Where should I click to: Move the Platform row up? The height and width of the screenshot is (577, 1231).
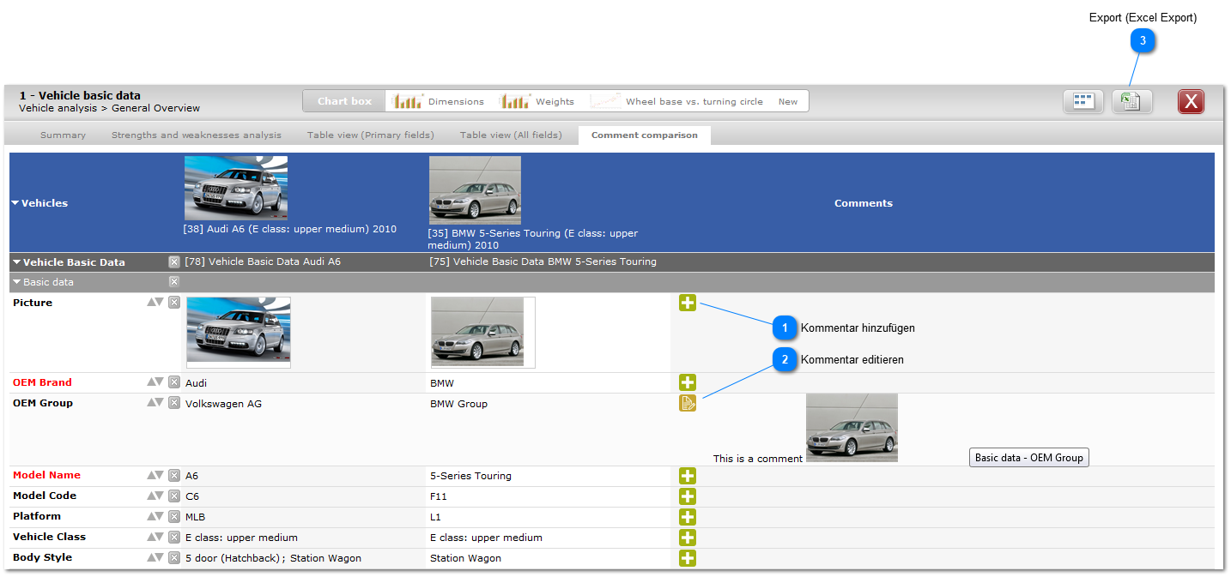[x=151, y=516]
